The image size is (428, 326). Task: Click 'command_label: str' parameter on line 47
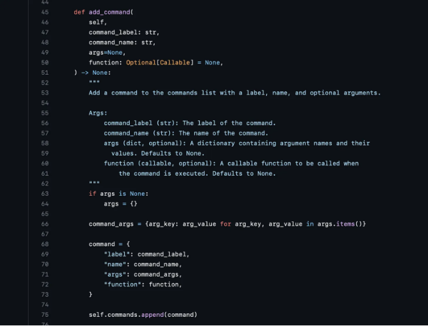pyautogui.click(x=124, y=32)
